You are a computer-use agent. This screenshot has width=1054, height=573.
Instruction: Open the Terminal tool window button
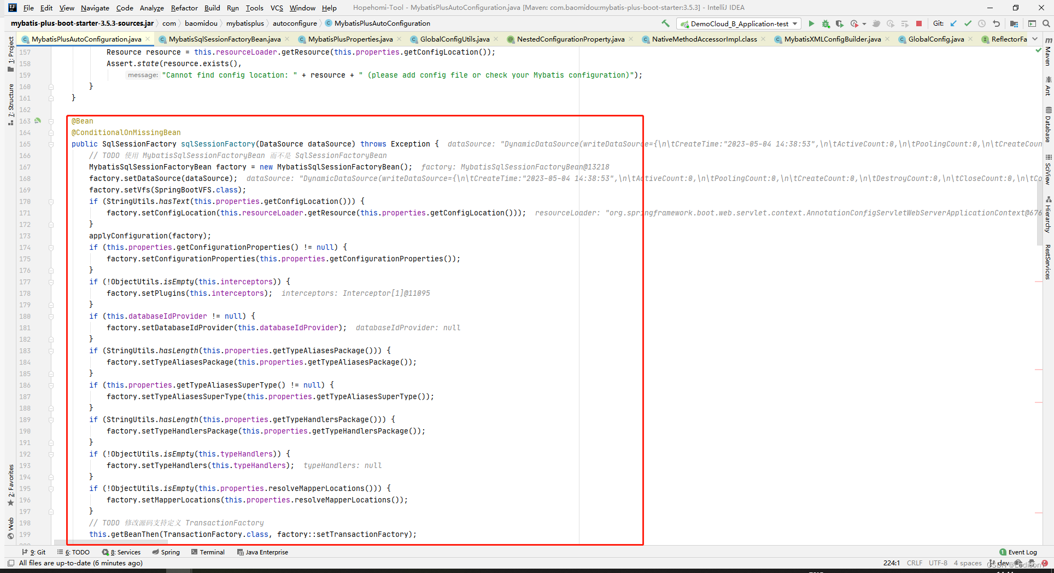[208, 552]
